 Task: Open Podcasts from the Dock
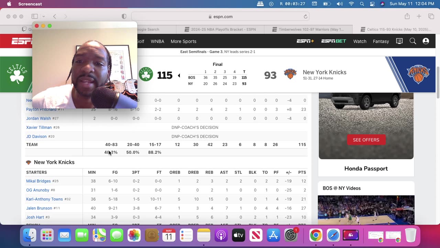[221, 235]
